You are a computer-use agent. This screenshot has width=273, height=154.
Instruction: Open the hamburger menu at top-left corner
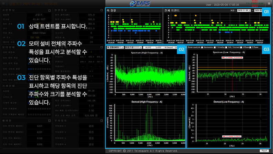click(x=3, y=4)
